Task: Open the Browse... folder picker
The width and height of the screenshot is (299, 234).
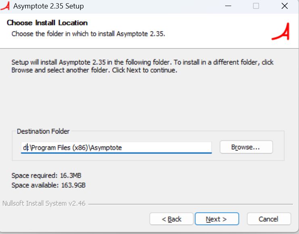Action: coord(246,147)
